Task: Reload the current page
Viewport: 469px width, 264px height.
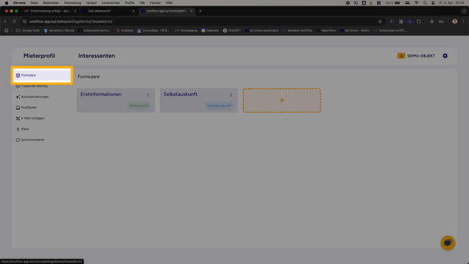Action: click(x=14, y=22)
